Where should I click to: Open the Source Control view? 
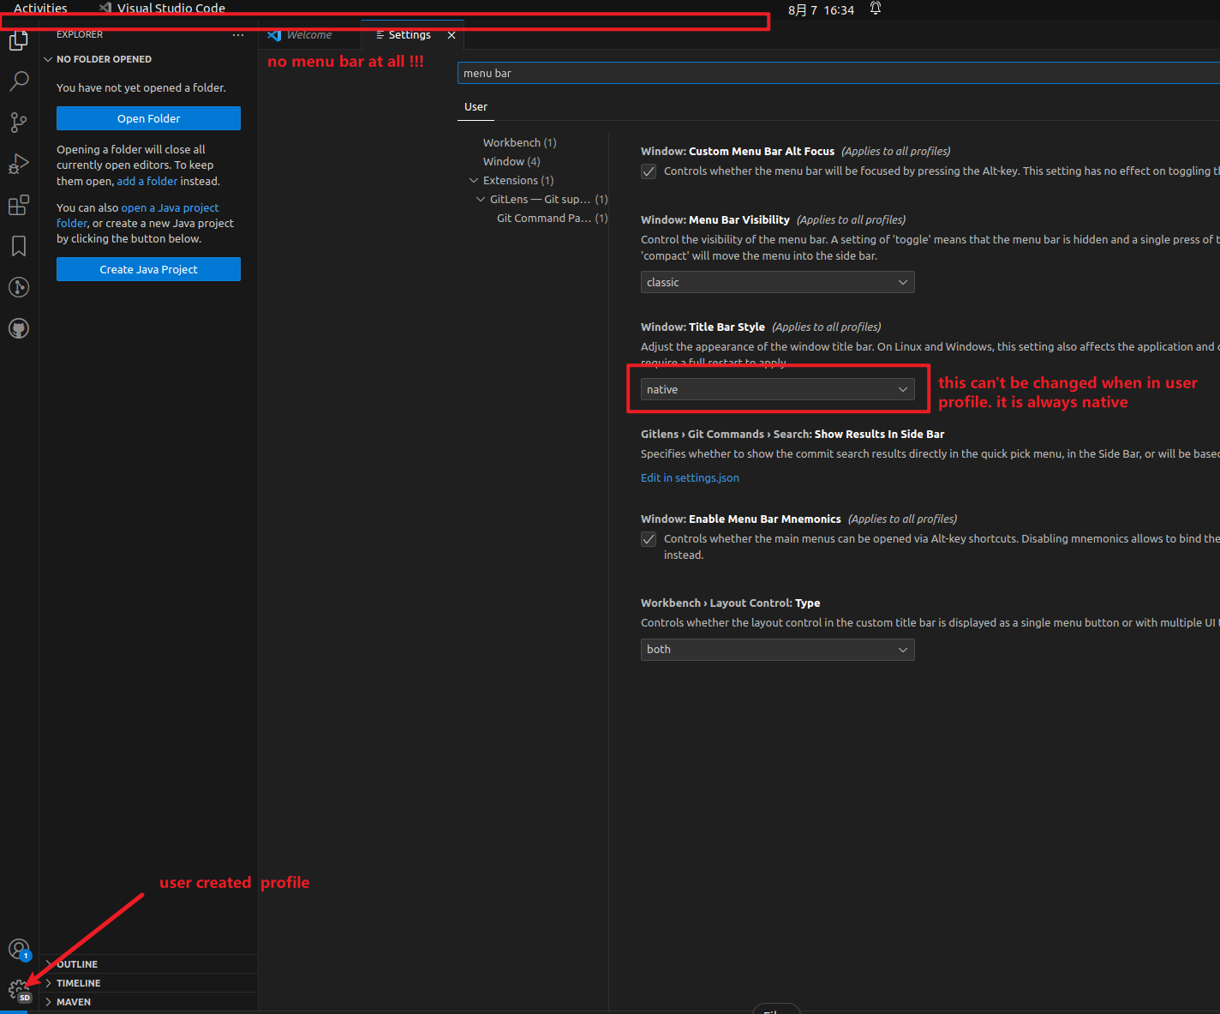(19, 123)
